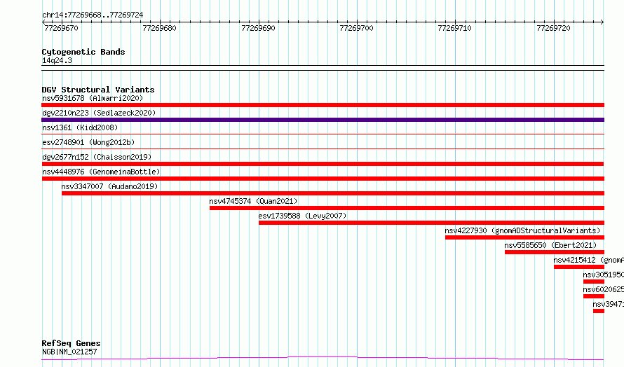Viewport: 624px width, 367px height.
Task: Open the nsv4745374 (Quan2021) variant
Action: [x=253, y=201]
